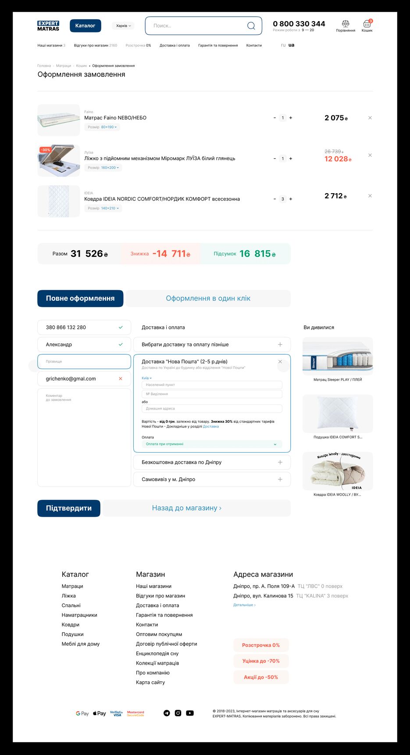Click the Підтвердити button
Viewport: 410px width, 755px height.
pos(69,508)
